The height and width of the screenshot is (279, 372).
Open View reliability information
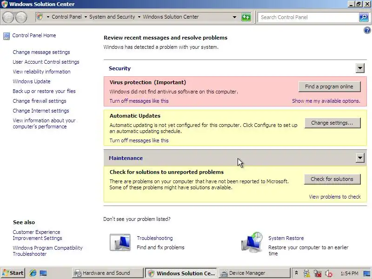pyautogui.click(x=41, y=72)
